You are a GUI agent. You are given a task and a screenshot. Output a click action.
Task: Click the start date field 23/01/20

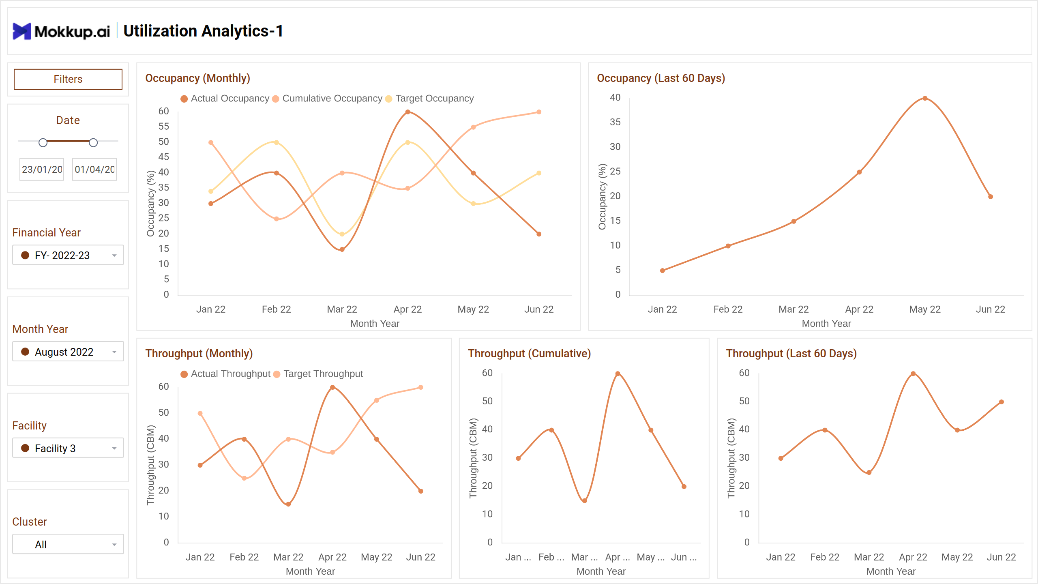(42, 170)
